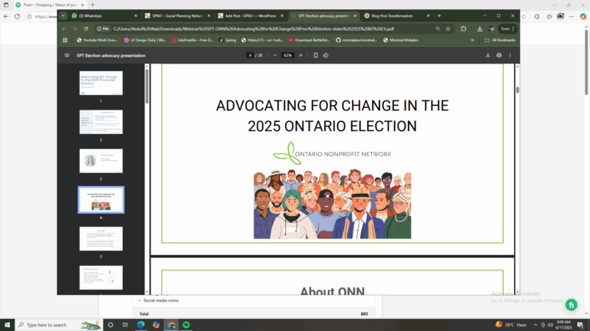Screen dimensions: 590x331
Task: Toggle the PDF sidebar menu button
Action: tap(67, 55)
